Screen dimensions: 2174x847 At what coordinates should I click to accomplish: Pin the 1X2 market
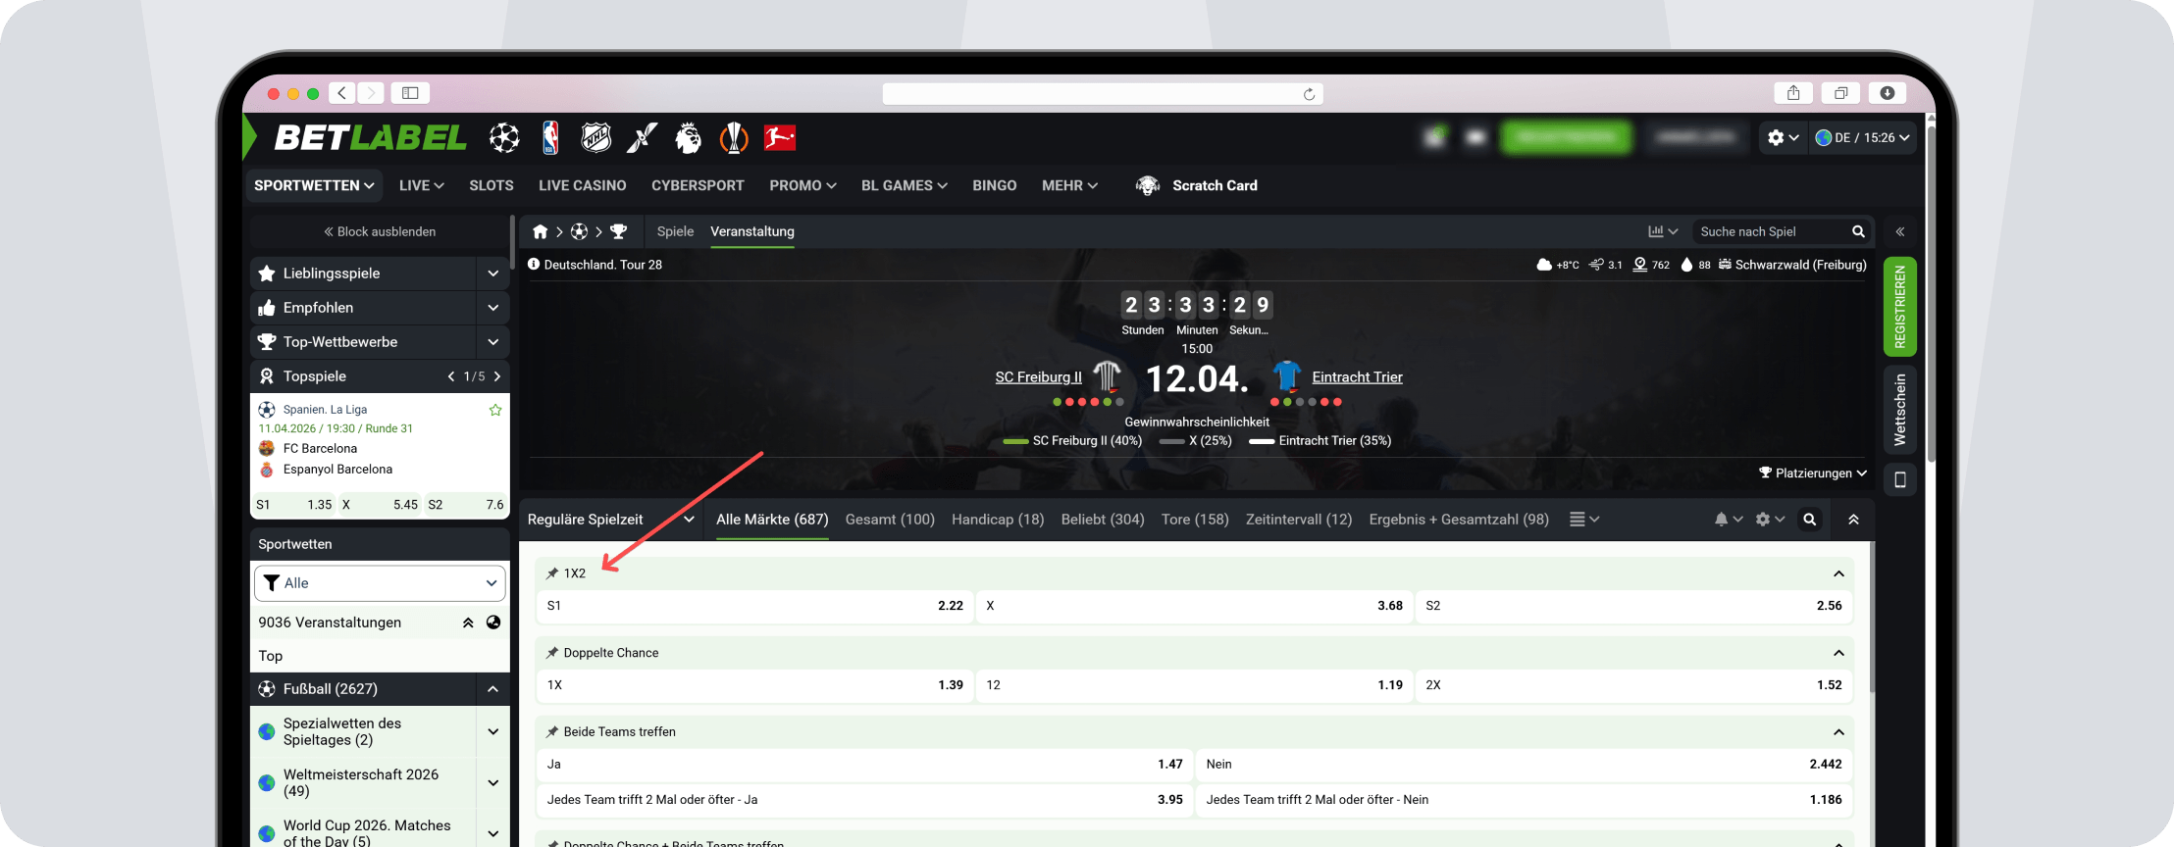pyautogui.click(x=552, y=573)
